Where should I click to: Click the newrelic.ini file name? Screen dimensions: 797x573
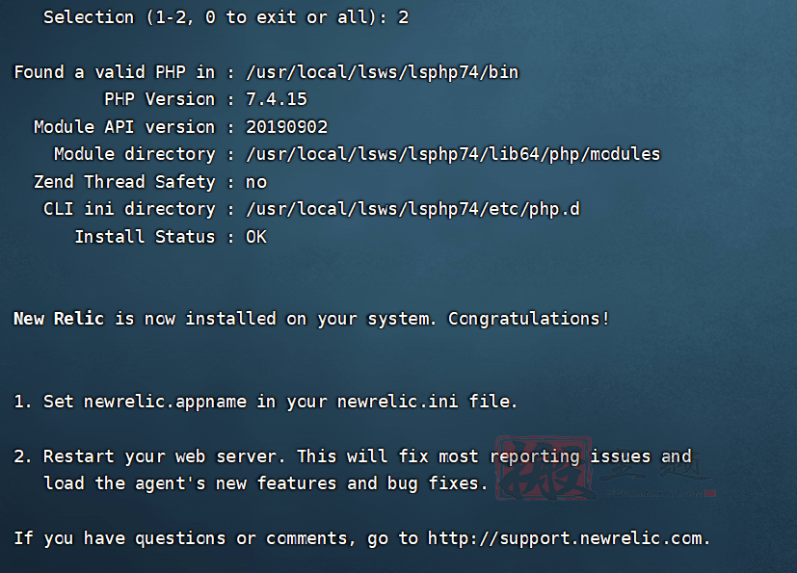(x=397, y=402)
